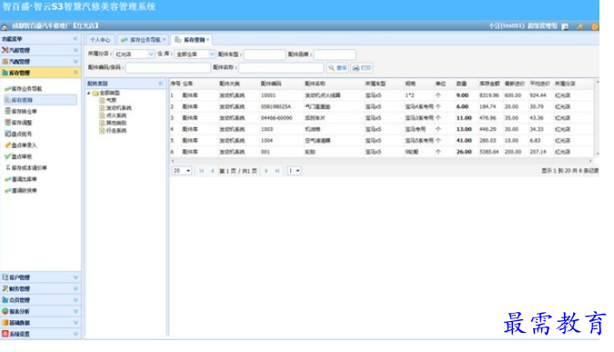
Task: Click into the 配件品牌 input field
Action: click(335, 55)
